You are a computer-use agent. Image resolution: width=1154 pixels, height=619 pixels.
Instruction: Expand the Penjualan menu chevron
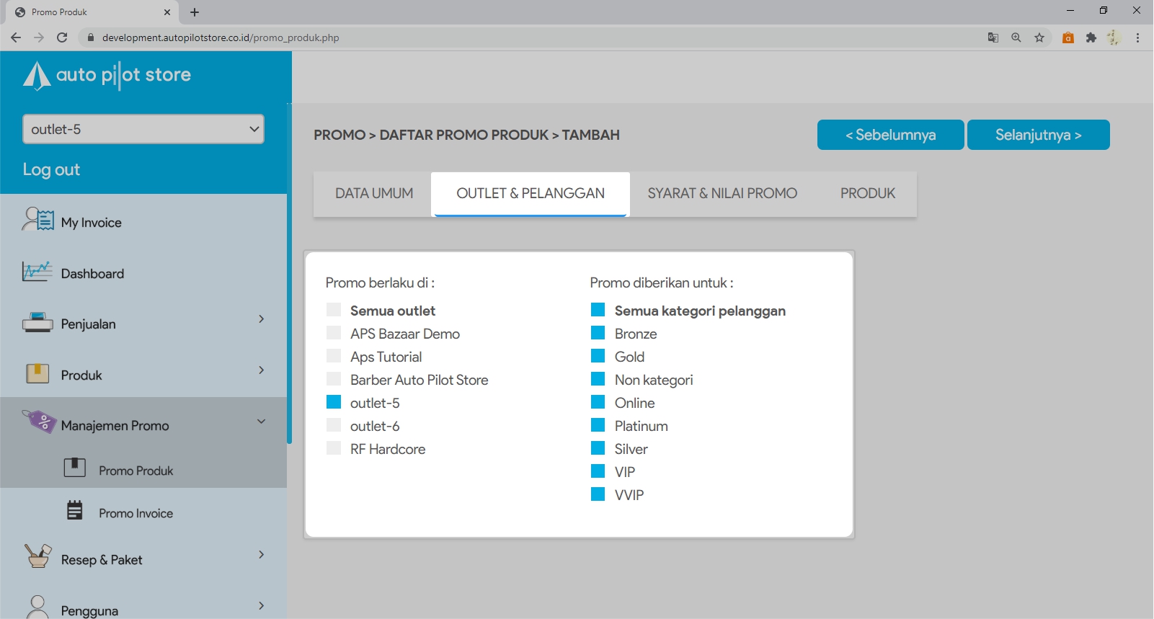(261, 319)
